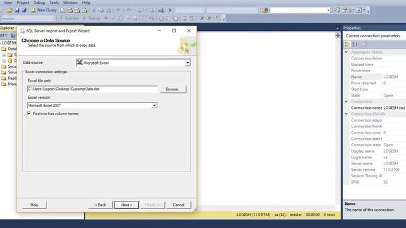406x228 pixels.
Task: Click the wizard window close button
Action: point(189,31)
